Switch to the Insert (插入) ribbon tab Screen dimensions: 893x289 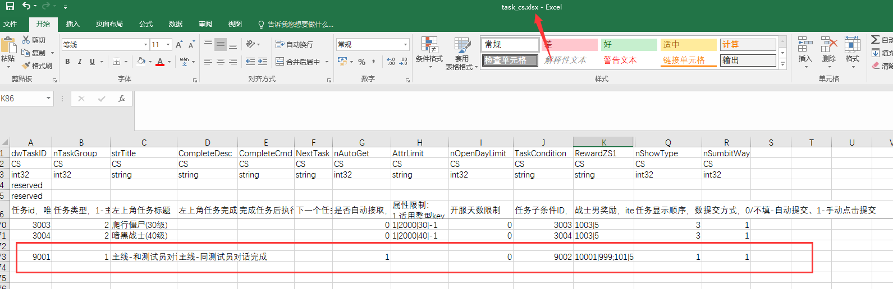coord(72,24)
